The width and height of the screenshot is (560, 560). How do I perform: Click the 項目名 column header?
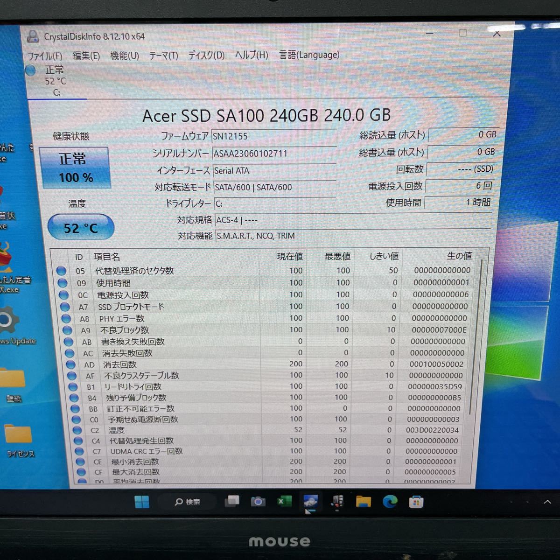coord(107,257)
